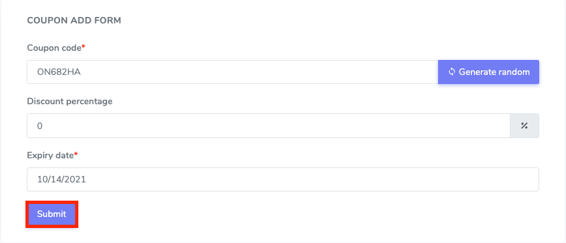Generate a random coupon code
Screen dimensions: 566x243
click(488, 72)
